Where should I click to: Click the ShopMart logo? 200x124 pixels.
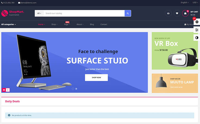[13, 13]
